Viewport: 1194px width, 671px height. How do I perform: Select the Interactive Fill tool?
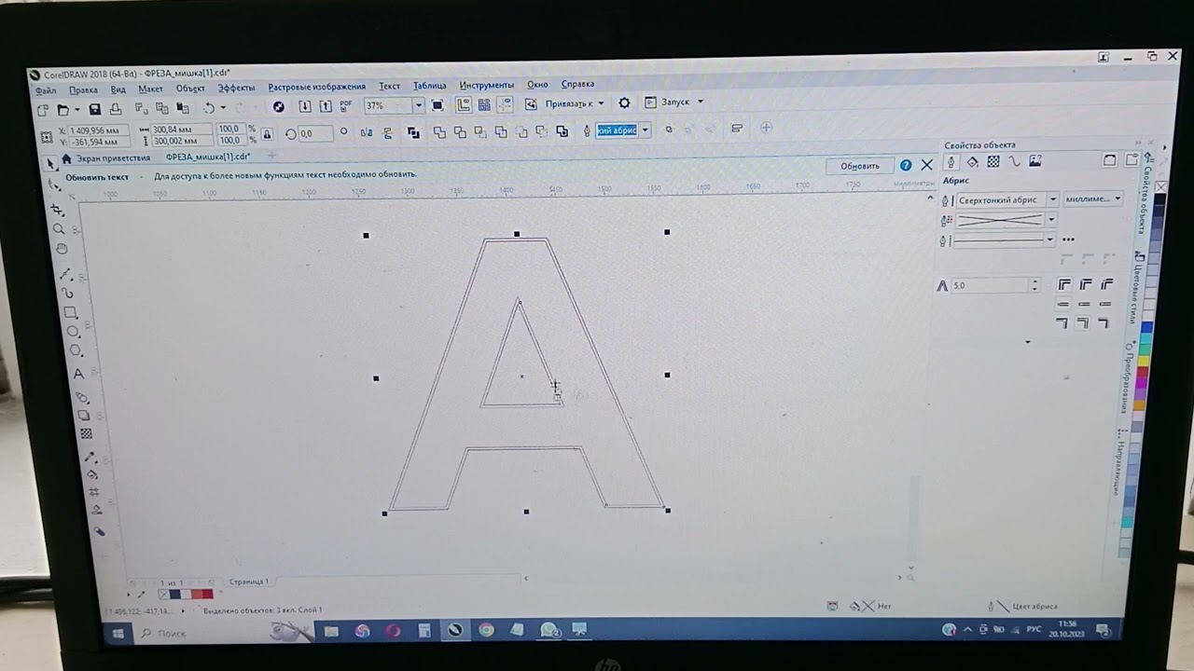[x=92, y=474]
